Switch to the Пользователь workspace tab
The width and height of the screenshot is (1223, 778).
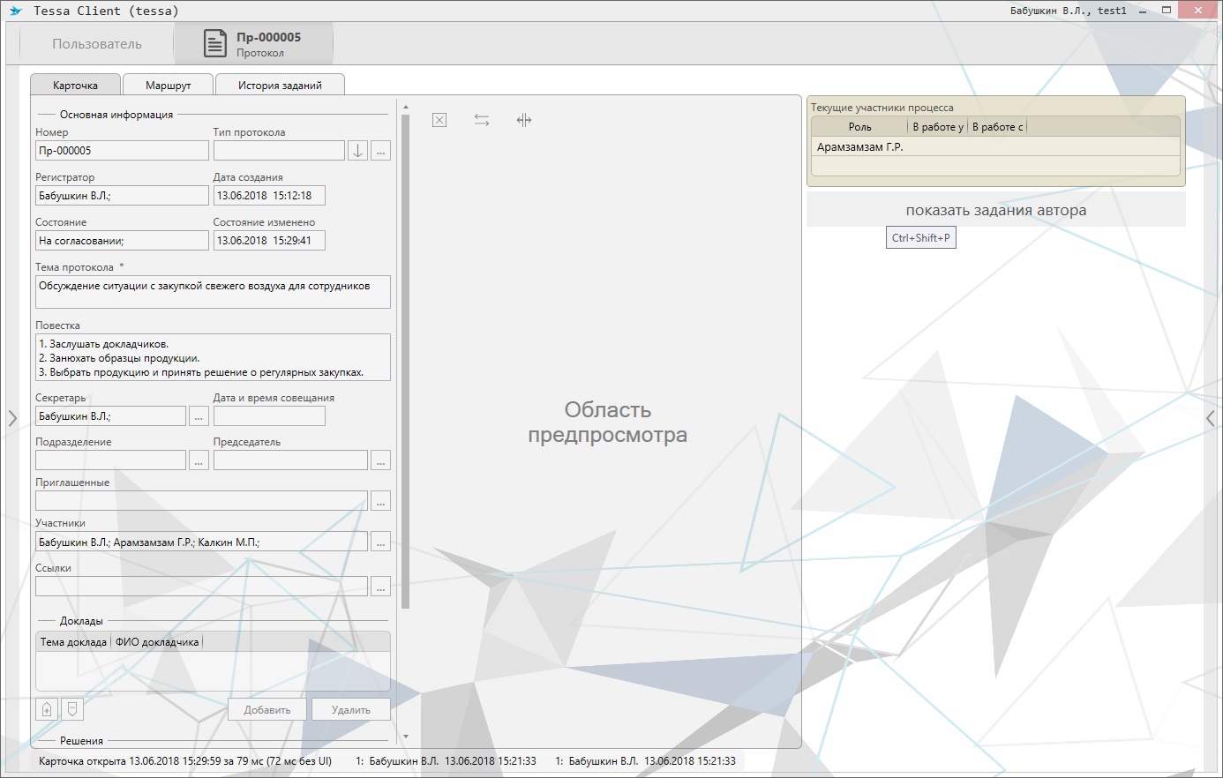pos(96,44)
